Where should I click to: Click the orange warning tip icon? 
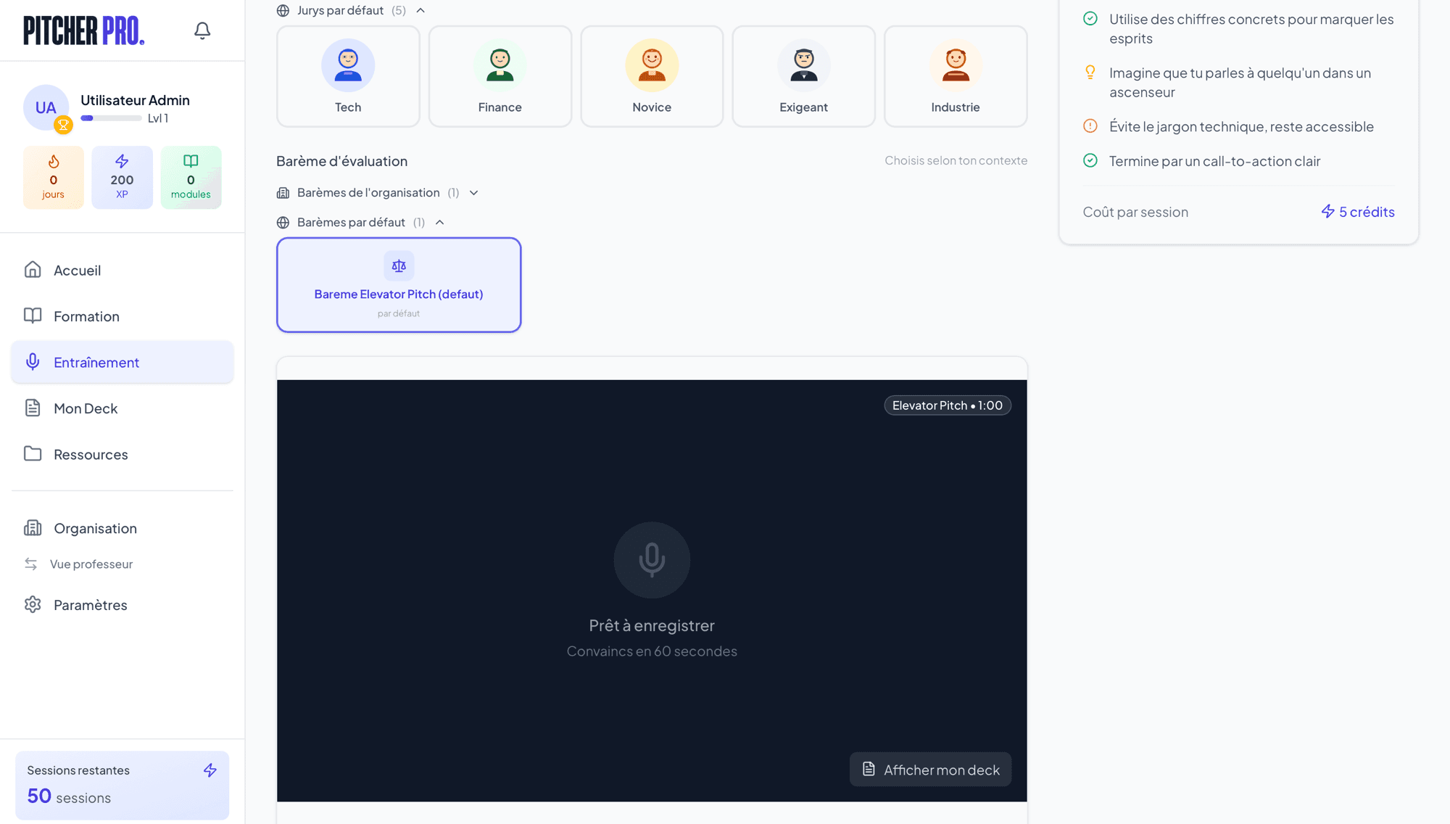1090,125
